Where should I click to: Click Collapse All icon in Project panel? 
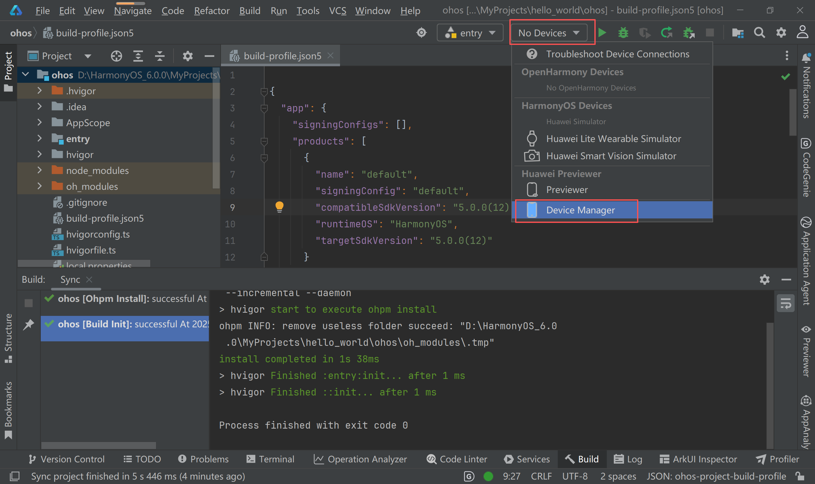pos(159,56)
